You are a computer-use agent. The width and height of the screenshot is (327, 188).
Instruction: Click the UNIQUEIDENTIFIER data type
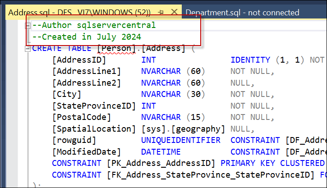coord(181,140)
